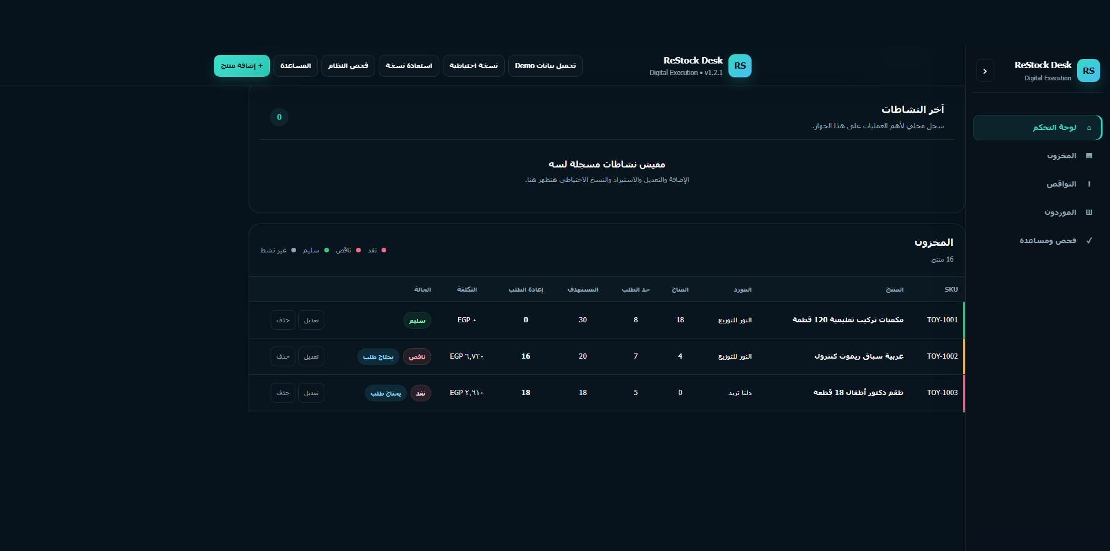Click the home icon beside لوحة التحكم
Viewport: 1110px width, 551px height.
1089,128
